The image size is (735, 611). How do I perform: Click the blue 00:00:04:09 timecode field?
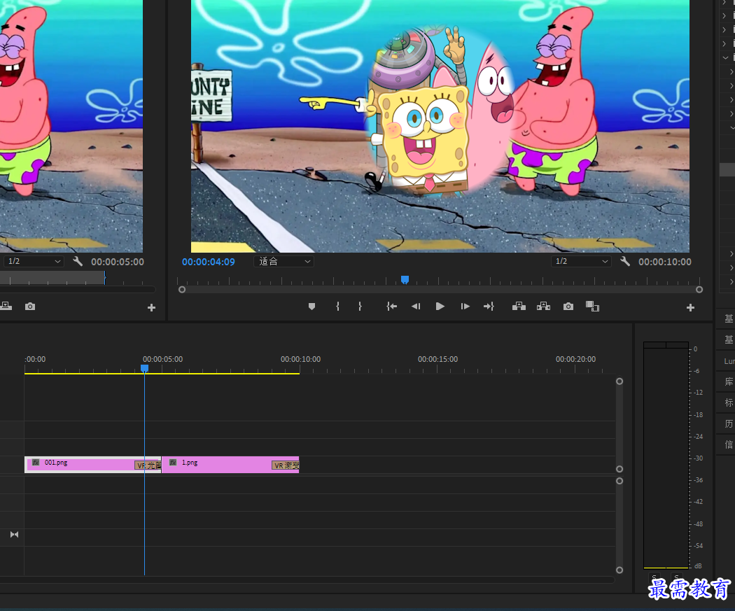[209, 262]
